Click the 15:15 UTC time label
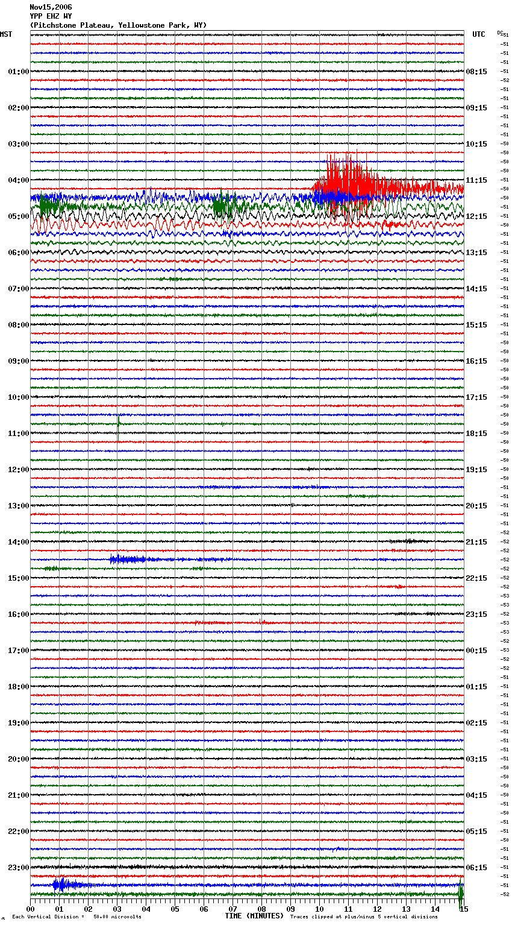This screenshot has width=512, height=925. coord(476,325)
